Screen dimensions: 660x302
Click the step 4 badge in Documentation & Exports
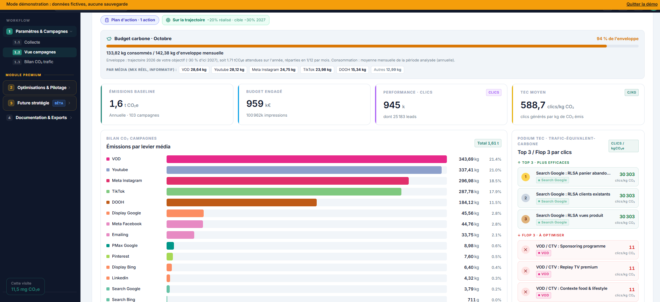9,118
